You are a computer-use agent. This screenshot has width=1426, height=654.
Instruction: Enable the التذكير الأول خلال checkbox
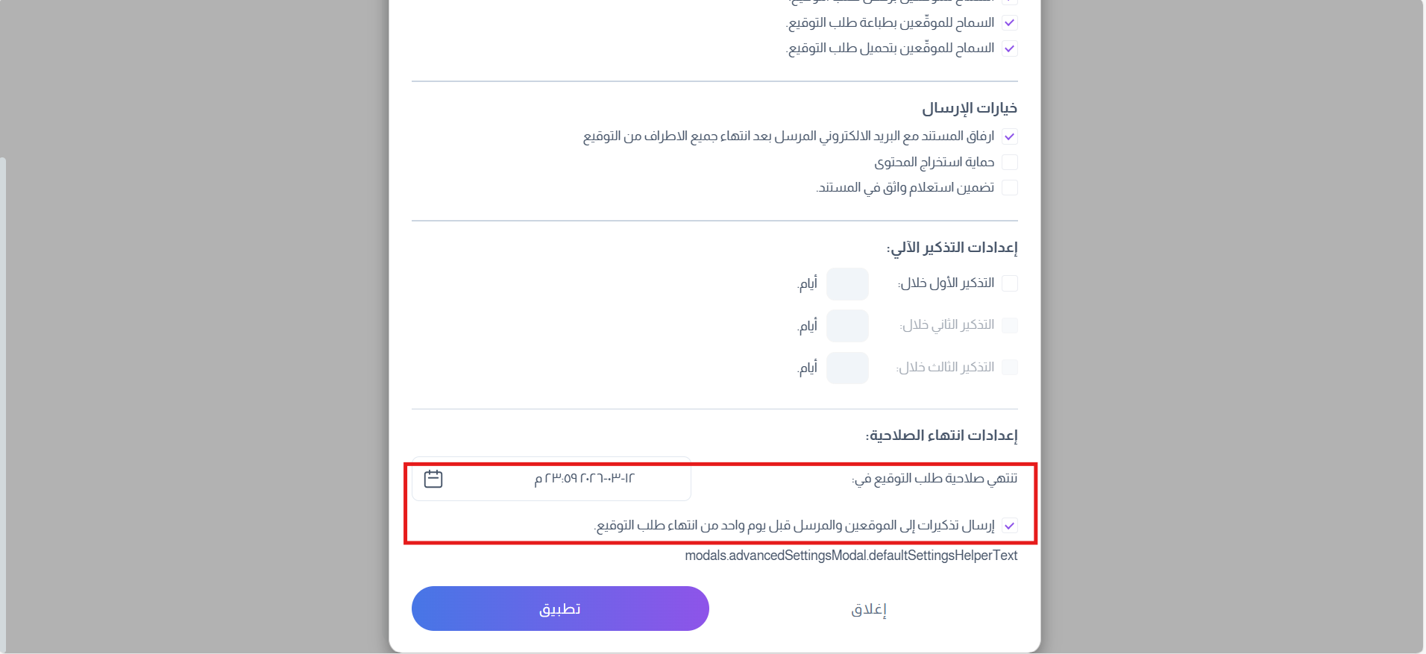click(1009, 283)
